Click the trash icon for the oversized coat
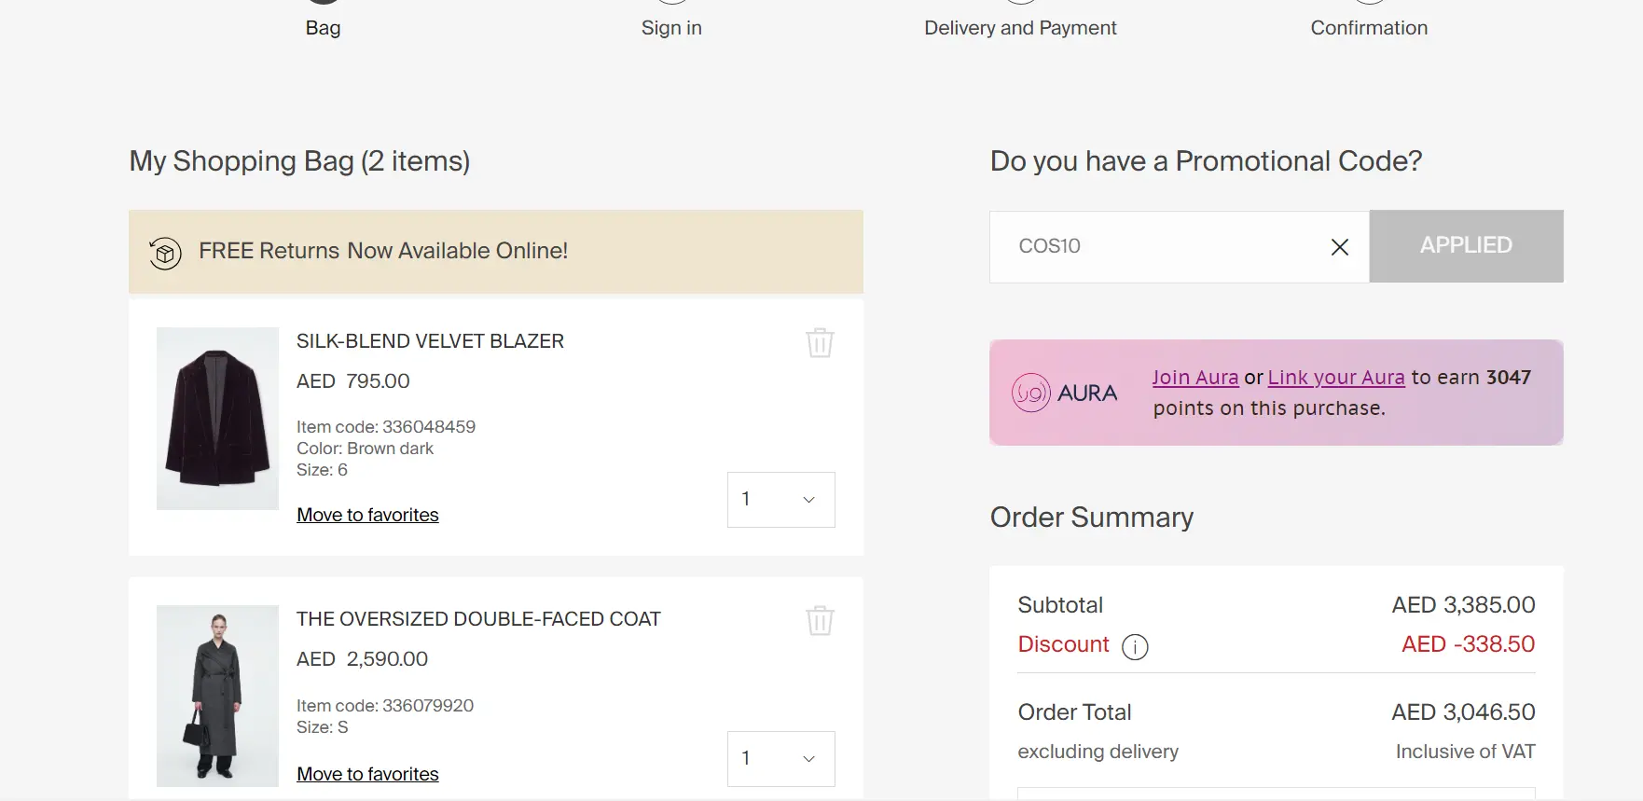 point(820,620)
